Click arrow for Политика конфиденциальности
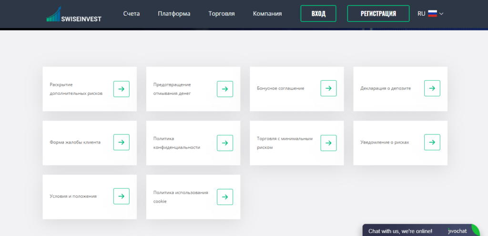Image resolution: width=488 pixels, height=236 pixels. [225, 143]
